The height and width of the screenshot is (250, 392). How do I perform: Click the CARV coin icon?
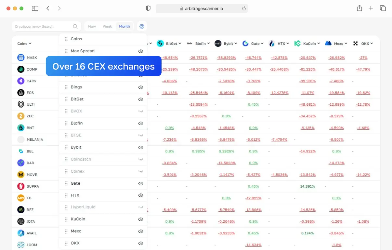(21, 81)
